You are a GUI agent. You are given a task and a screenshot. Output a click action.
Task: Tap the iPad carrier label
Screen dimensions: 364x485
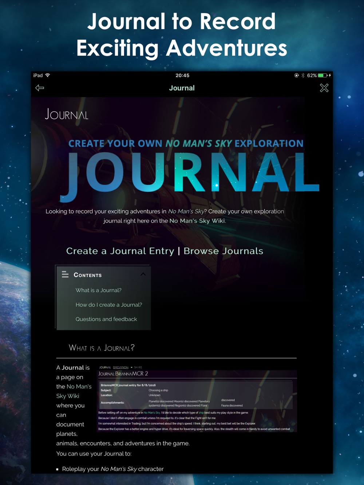click(38, 75)
